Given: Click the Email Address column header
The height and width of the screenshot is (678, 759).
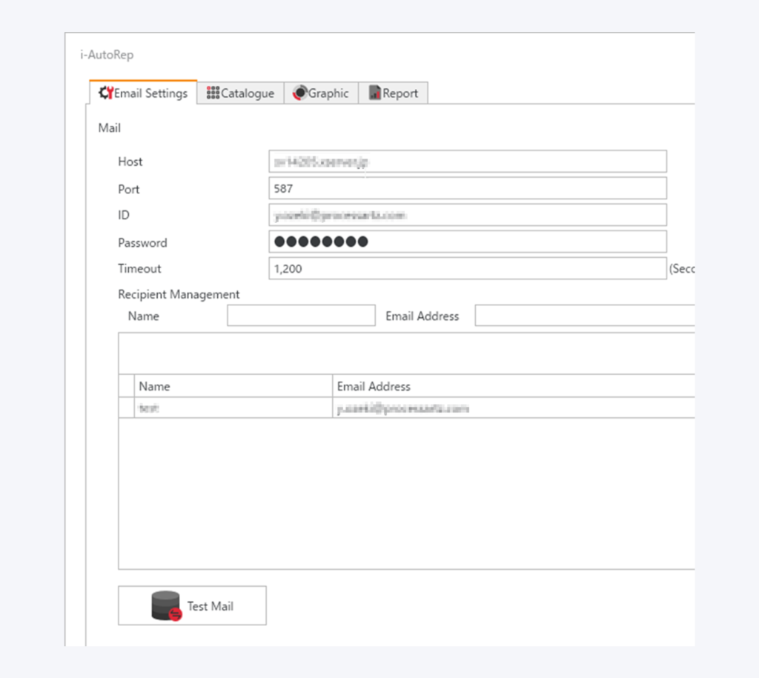Looking at the screenshot, I should click(511, 386).
